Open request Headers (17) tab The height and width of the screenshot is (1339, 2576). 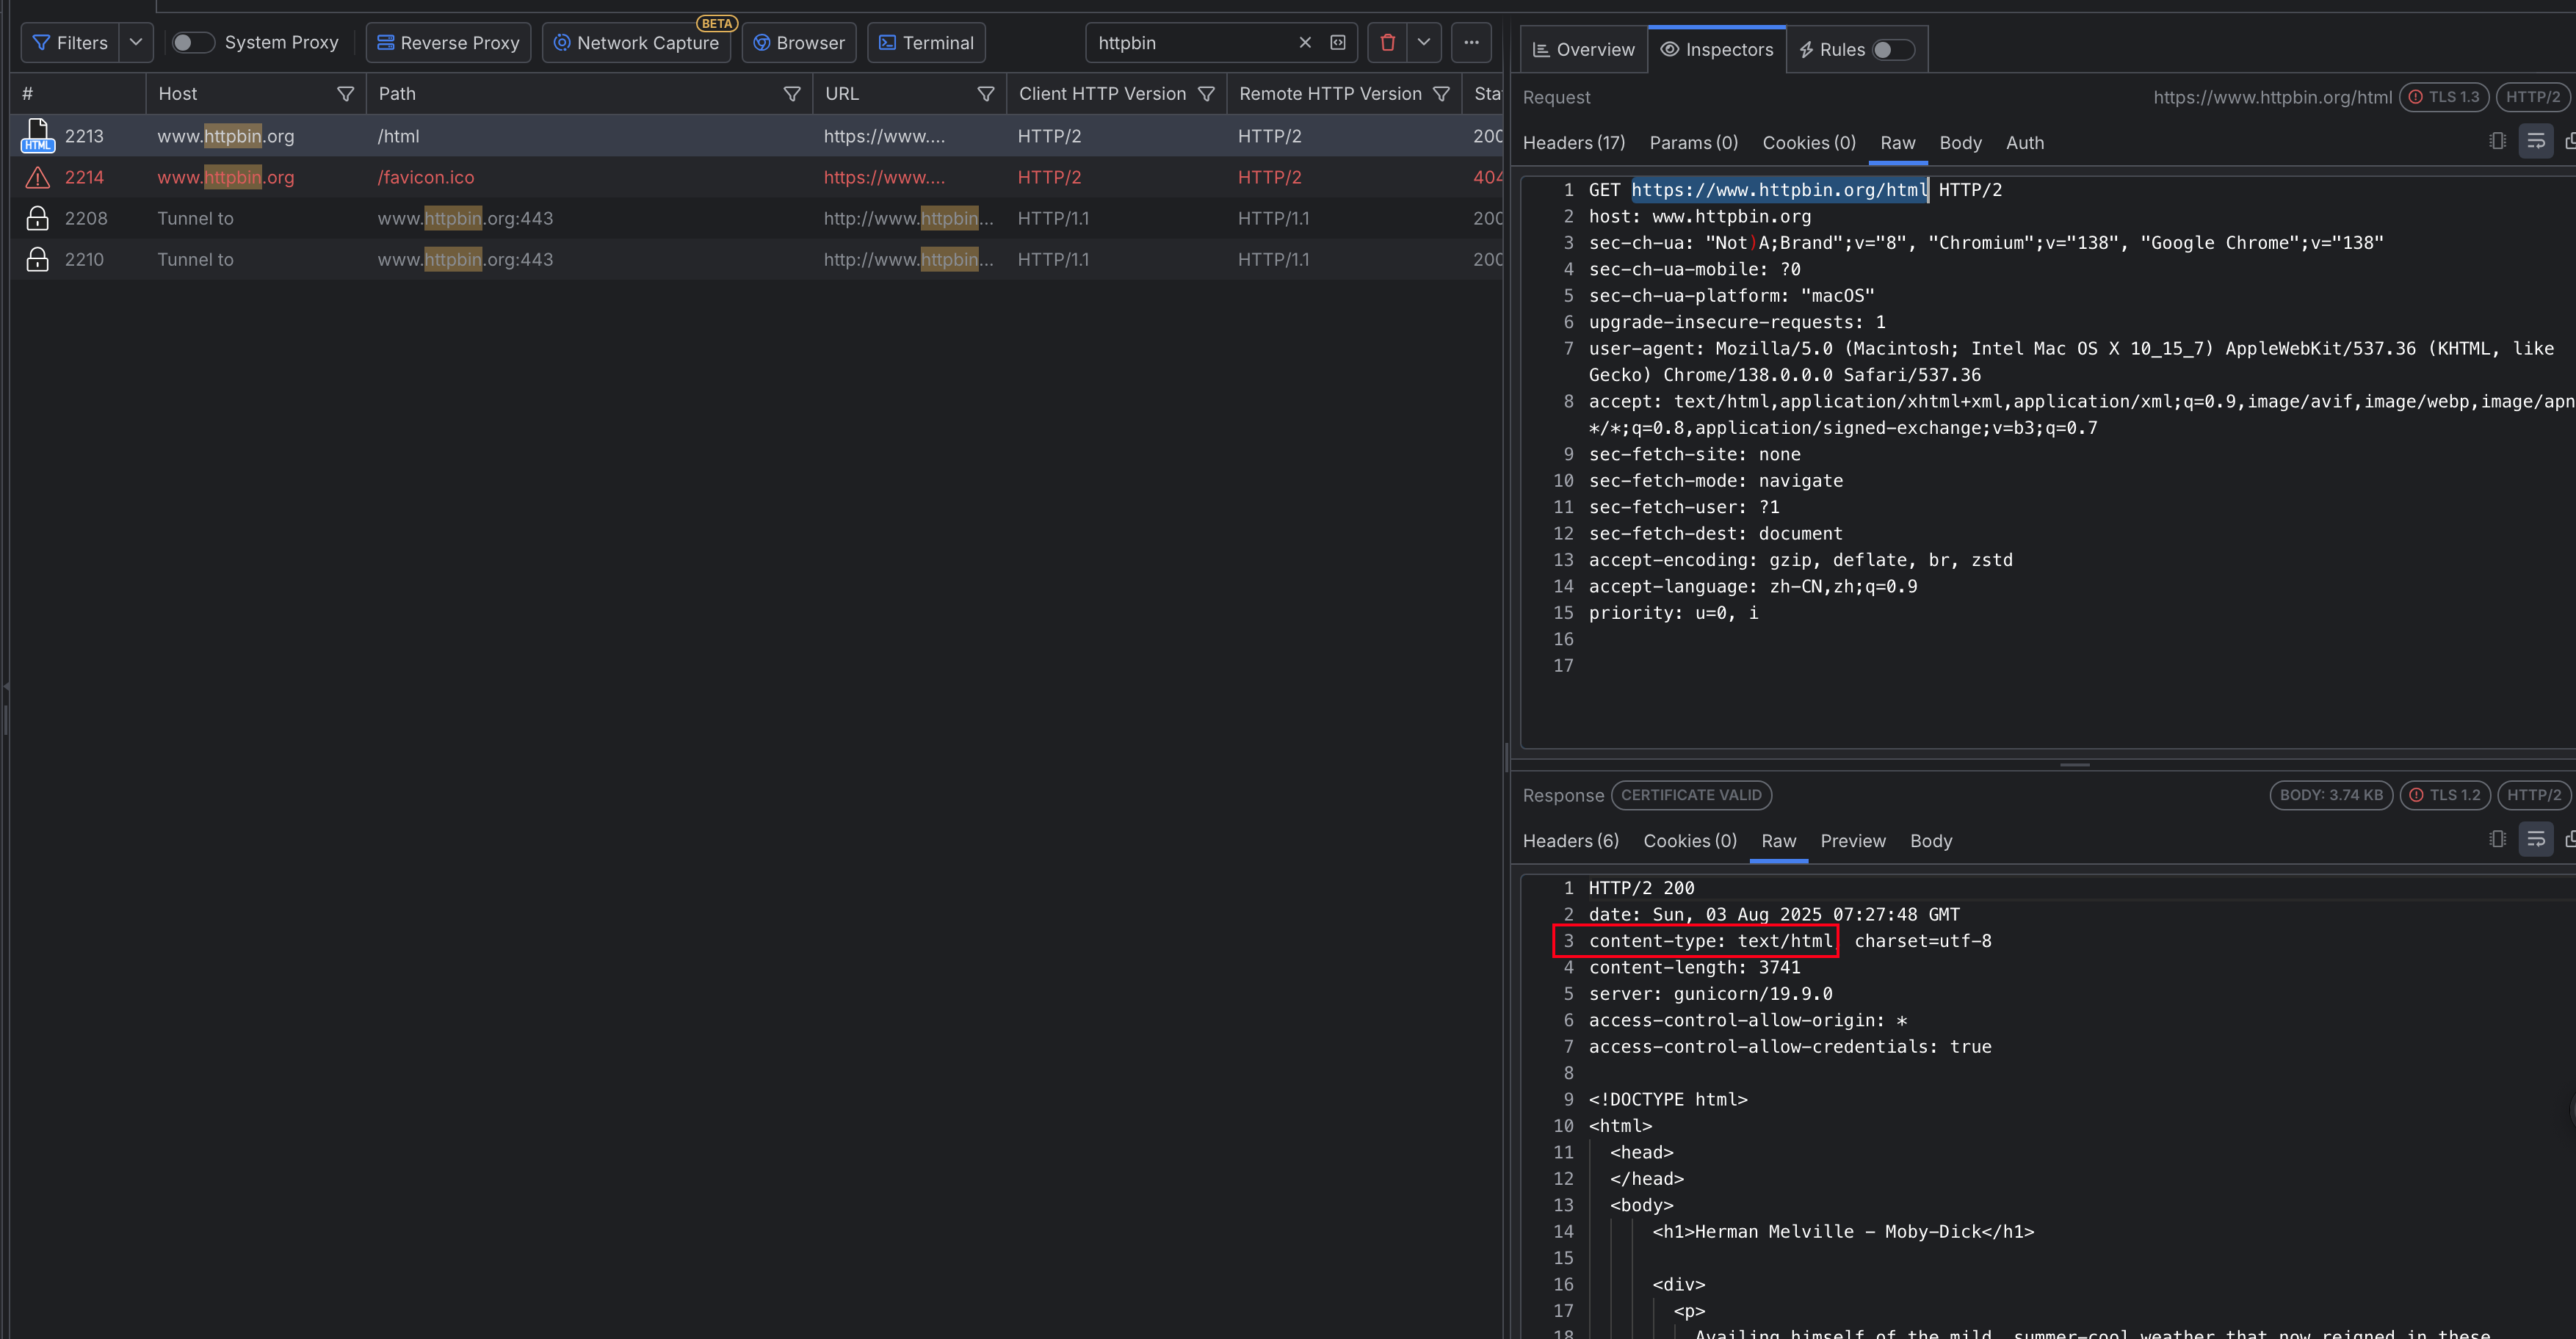1573,143
